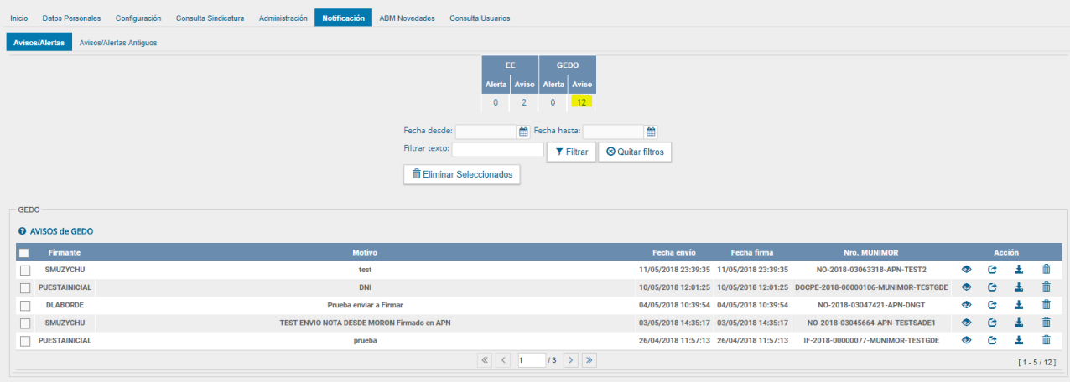
Task: Delete the 'Prueba enviar a Firmar' notice
Action: [1046, 305]
